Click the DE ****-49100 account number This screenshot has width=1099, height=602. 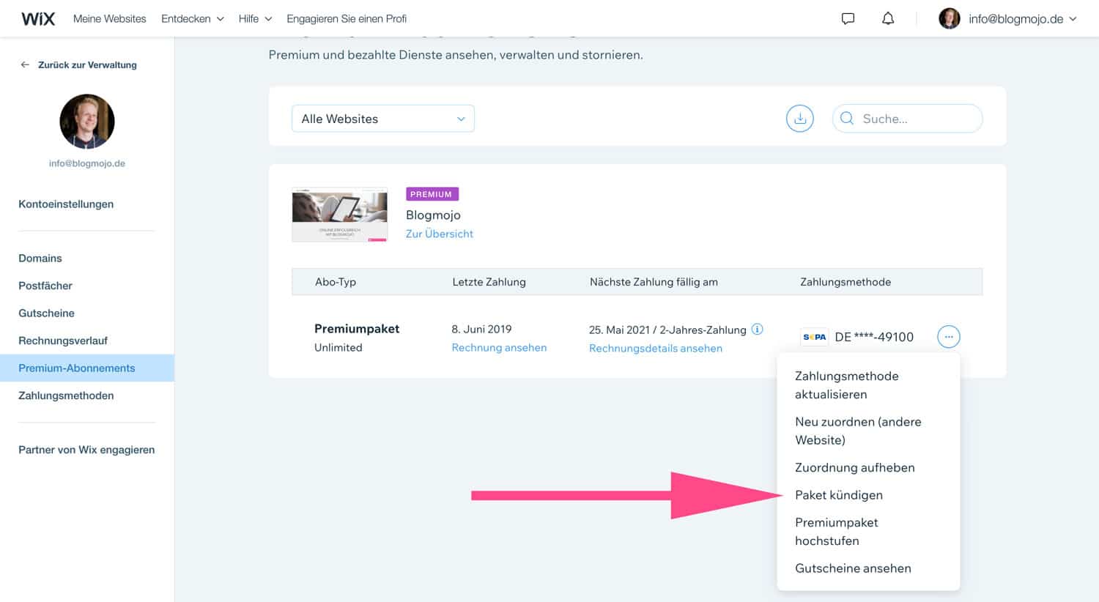tap(874, 337)
